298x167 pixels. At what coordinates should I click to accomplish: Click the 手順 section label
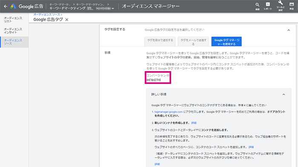coord(107,53)
